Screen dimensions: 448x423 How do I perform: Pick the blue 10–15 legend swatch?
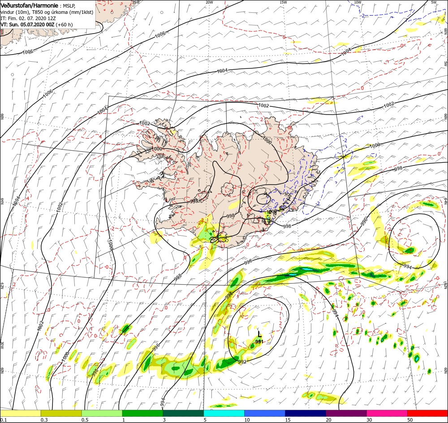pyautogui.click(x=265, y=413)
